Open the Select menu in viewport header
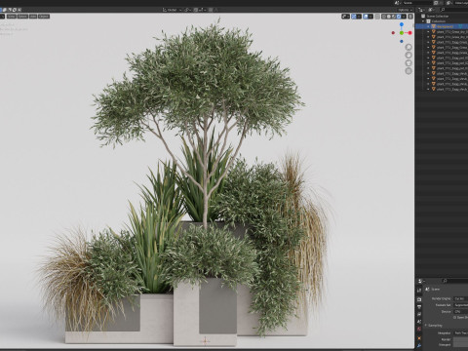The image size is (468, 351). pos(22,17)
